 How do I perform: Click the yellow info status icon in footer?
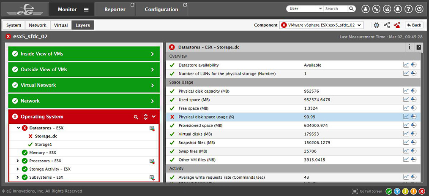(x=405, y=191)
